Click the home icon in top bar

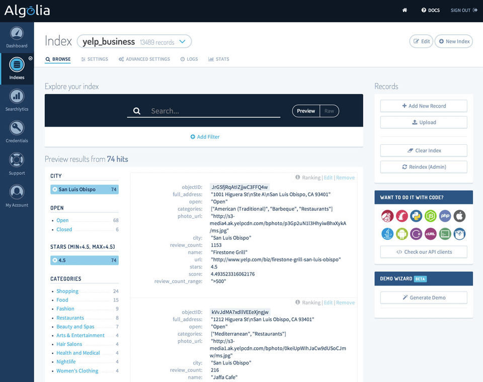405,10
